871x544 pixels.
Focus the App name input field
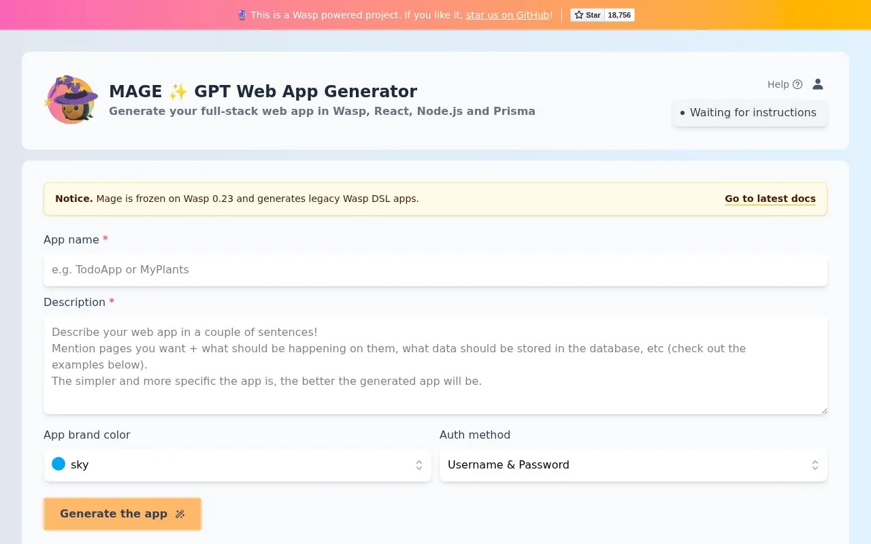pos(435,269)
